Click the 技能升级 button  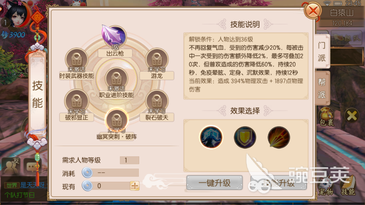279,183
